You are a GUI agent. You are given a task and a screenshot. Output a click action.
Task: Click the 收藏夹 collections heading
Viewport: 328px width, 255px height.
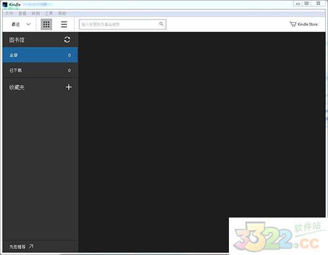point(17,87)
